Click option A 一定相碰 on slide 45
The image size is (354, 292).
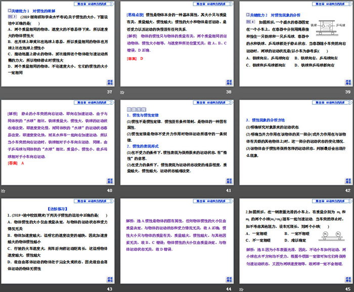click(x=258, y=227)
